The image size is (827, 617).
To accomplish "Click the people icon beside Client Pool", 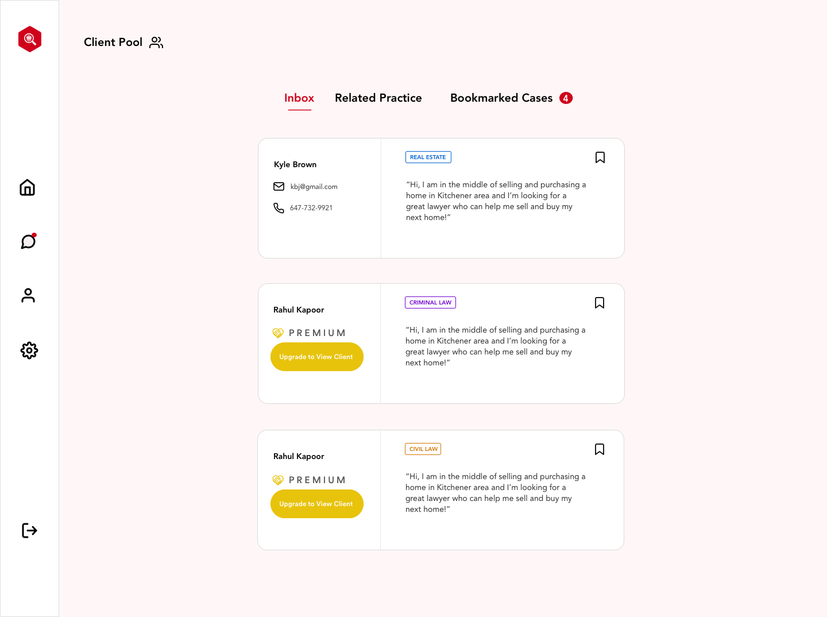I will point(156,43).
